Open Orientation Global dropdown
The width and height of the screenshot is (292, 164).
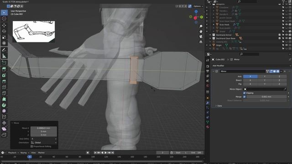click(x=44, y=143)
